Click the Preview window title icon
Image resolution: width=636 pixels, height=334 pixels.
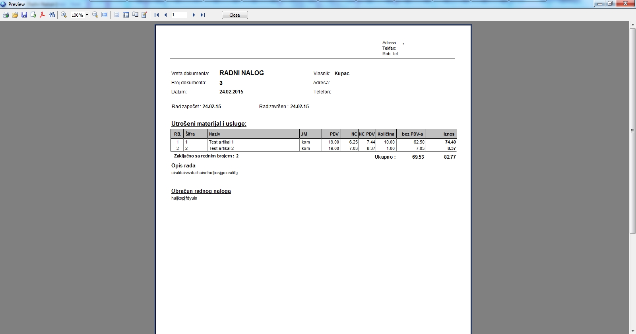[4, 4]
